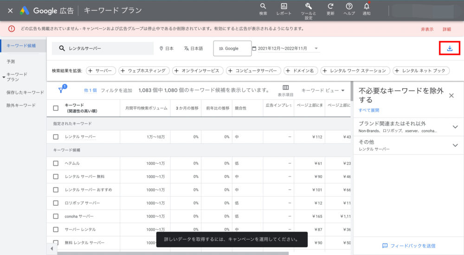This screenshot has height=255, width=464.
Task: Click フィルタを追加
Action: [116, 90]
